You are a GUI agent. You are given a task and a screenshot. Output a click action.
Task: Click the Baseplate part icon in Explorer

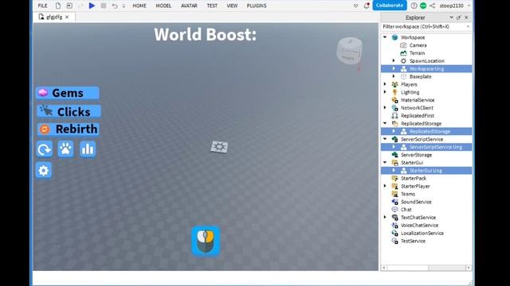click(x=404, y=76)
